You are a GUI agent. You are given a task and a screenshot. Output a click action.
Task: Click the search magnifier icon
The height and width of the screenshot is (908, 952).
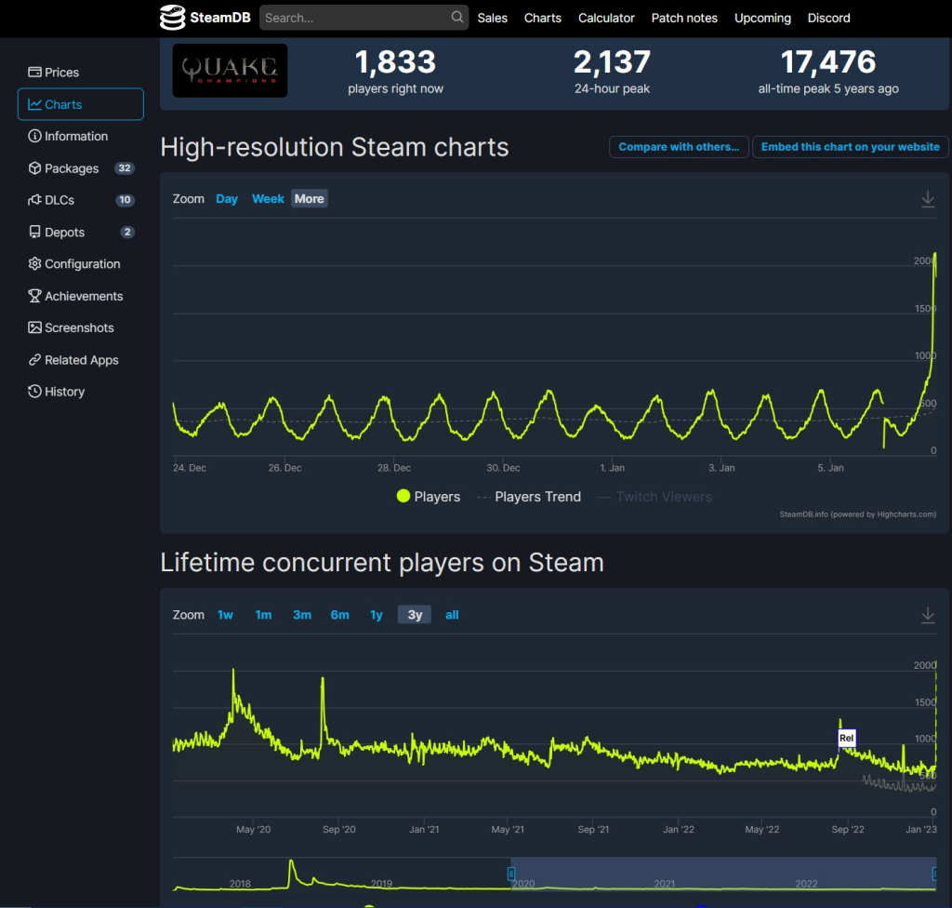(x=457, y=17)
